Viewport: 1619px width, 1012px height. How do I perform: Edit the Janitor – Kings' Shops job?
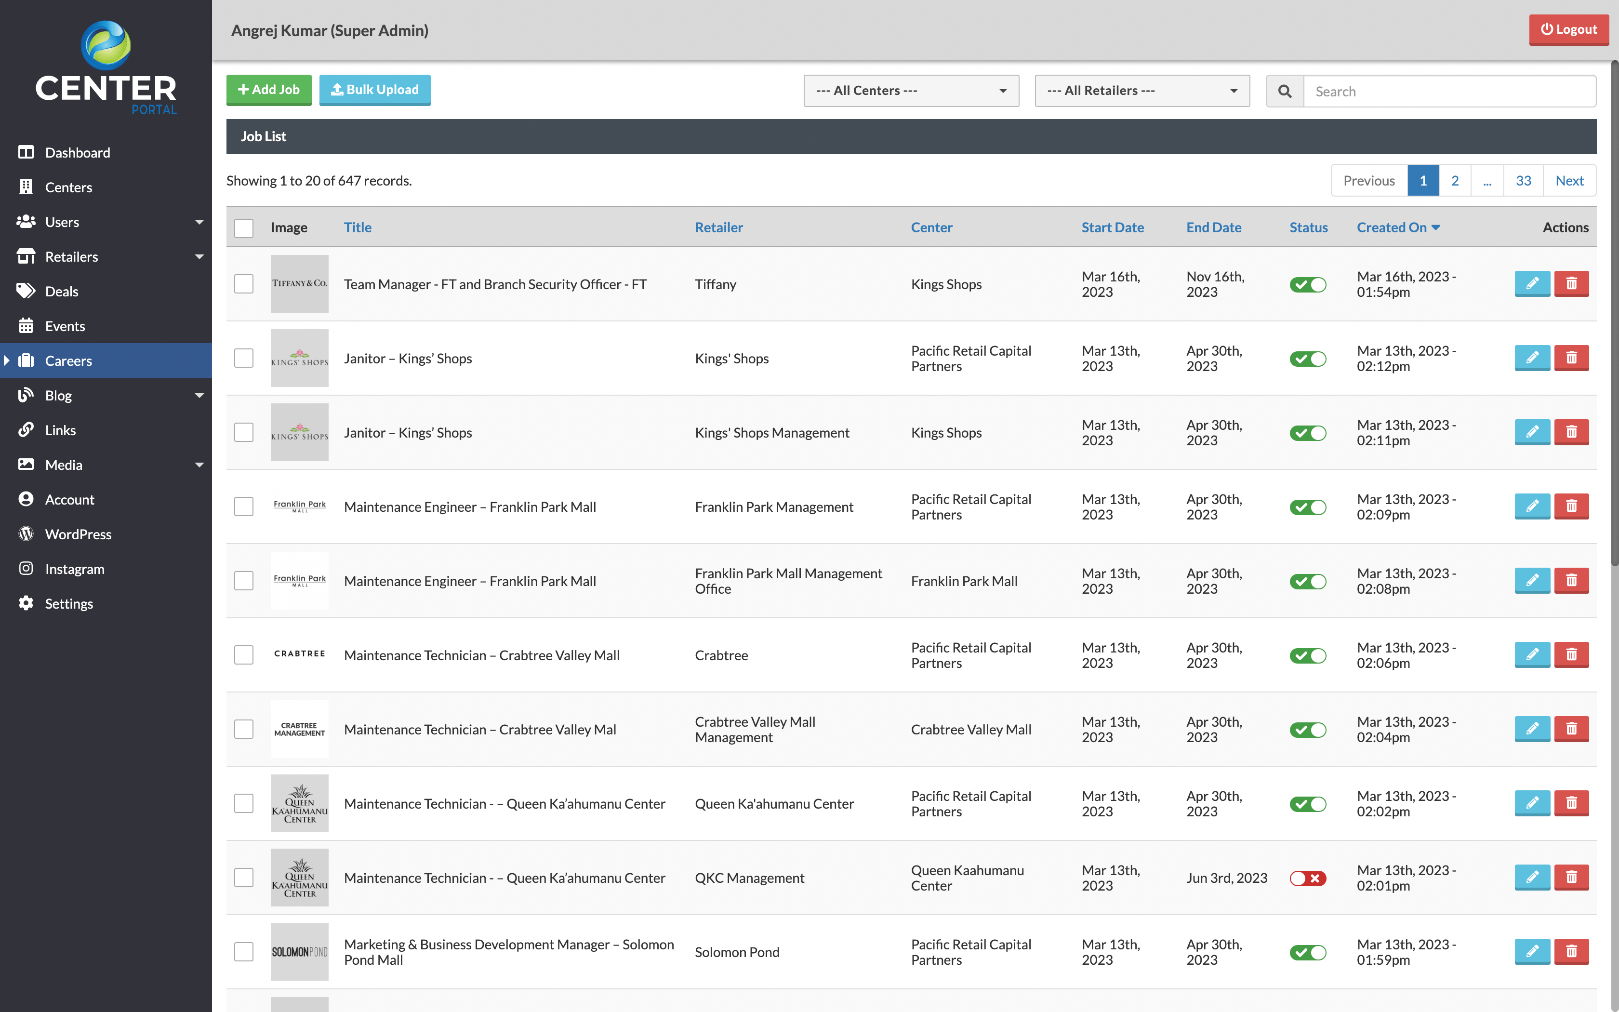(x=1533, y=358)
